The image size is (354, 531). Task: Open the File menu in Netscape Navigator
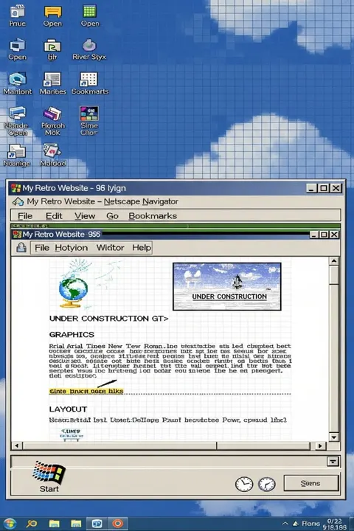(25, 216)
